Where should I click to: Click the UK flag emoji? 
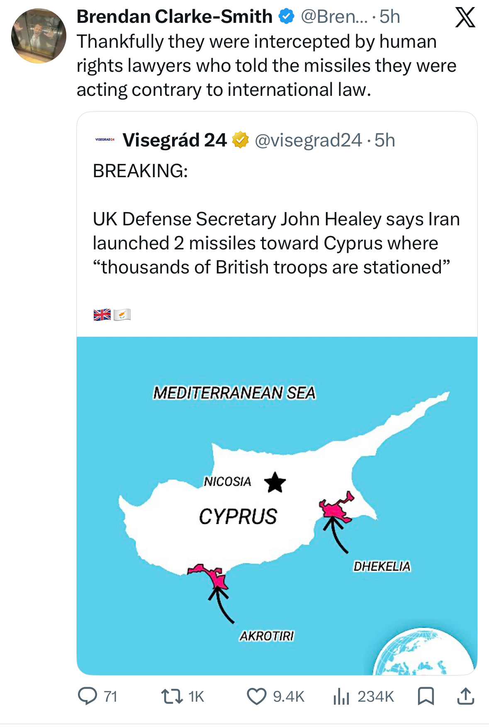(102, 315)
